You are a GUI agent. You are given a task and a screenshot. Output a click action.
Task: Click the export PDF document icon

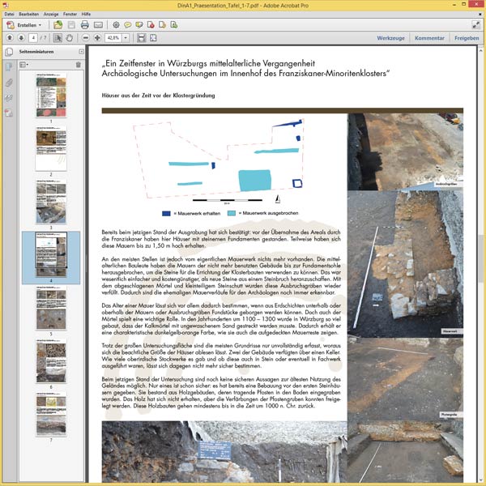click(x=151, y=25)
